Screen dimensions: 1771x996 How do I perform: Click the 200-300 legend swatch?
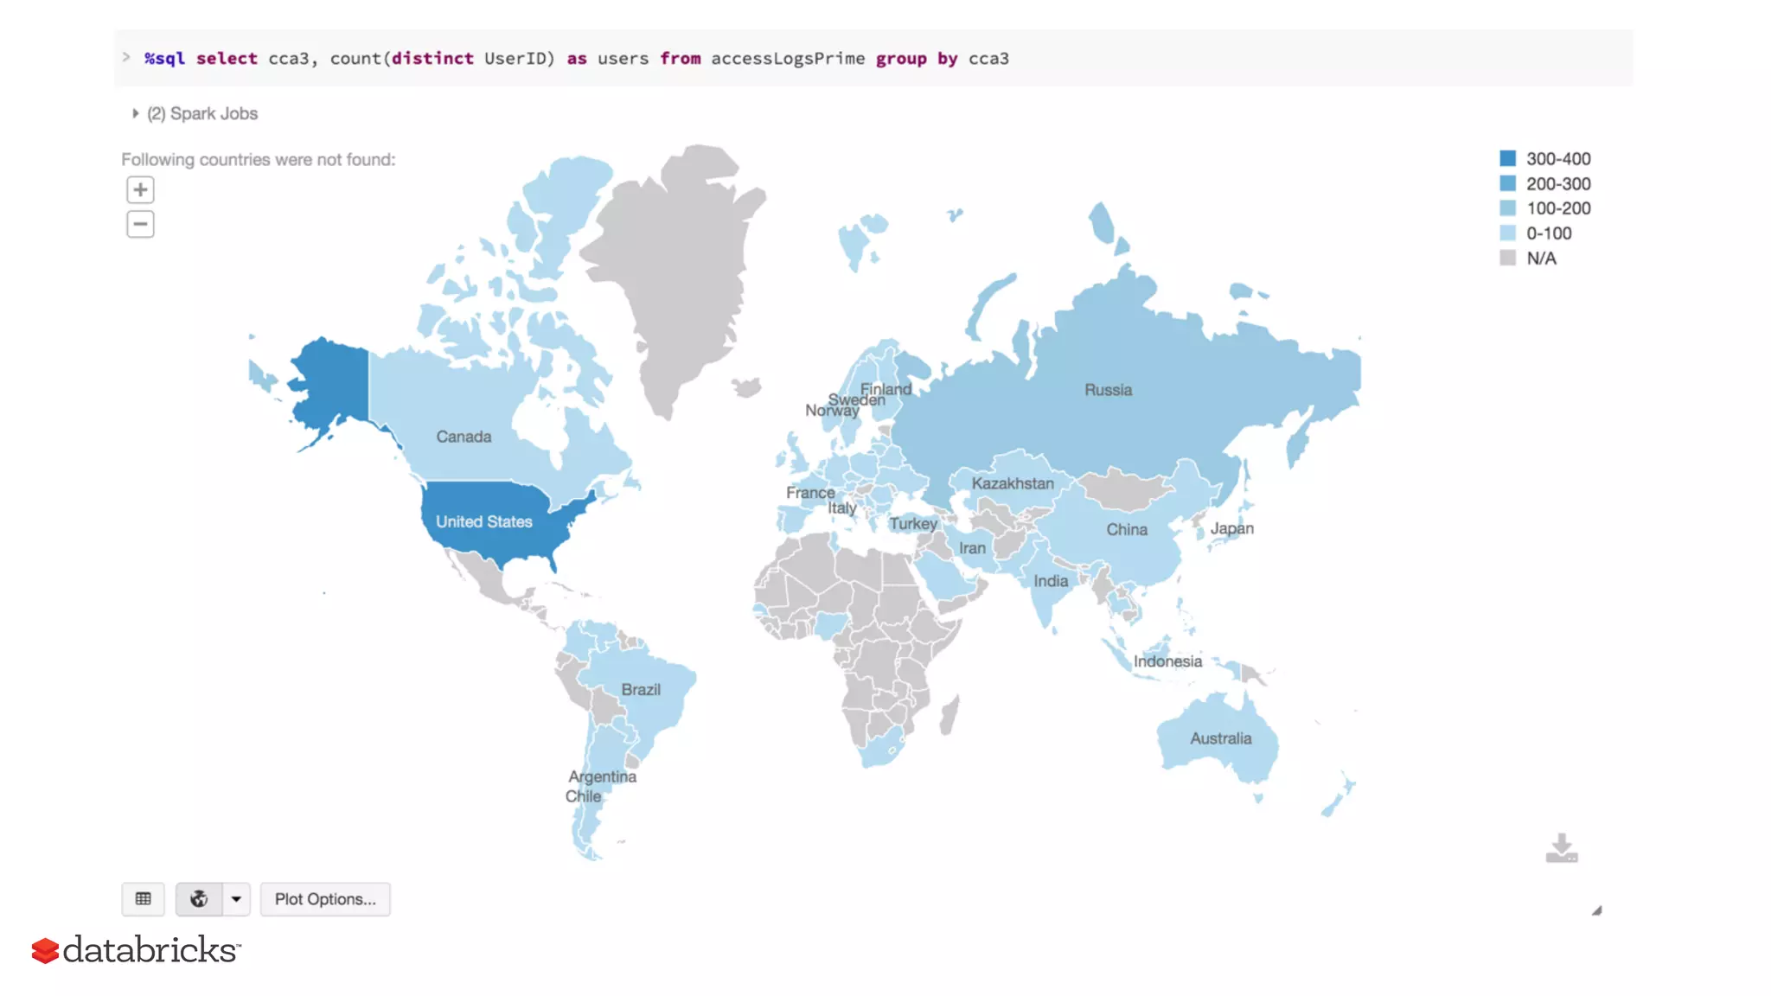click(1507, 183)
